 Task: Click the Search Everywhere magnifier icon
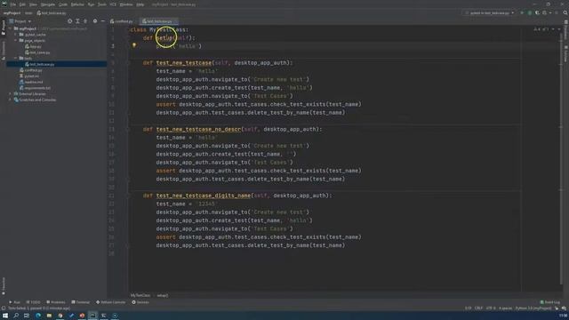point(565,13)
